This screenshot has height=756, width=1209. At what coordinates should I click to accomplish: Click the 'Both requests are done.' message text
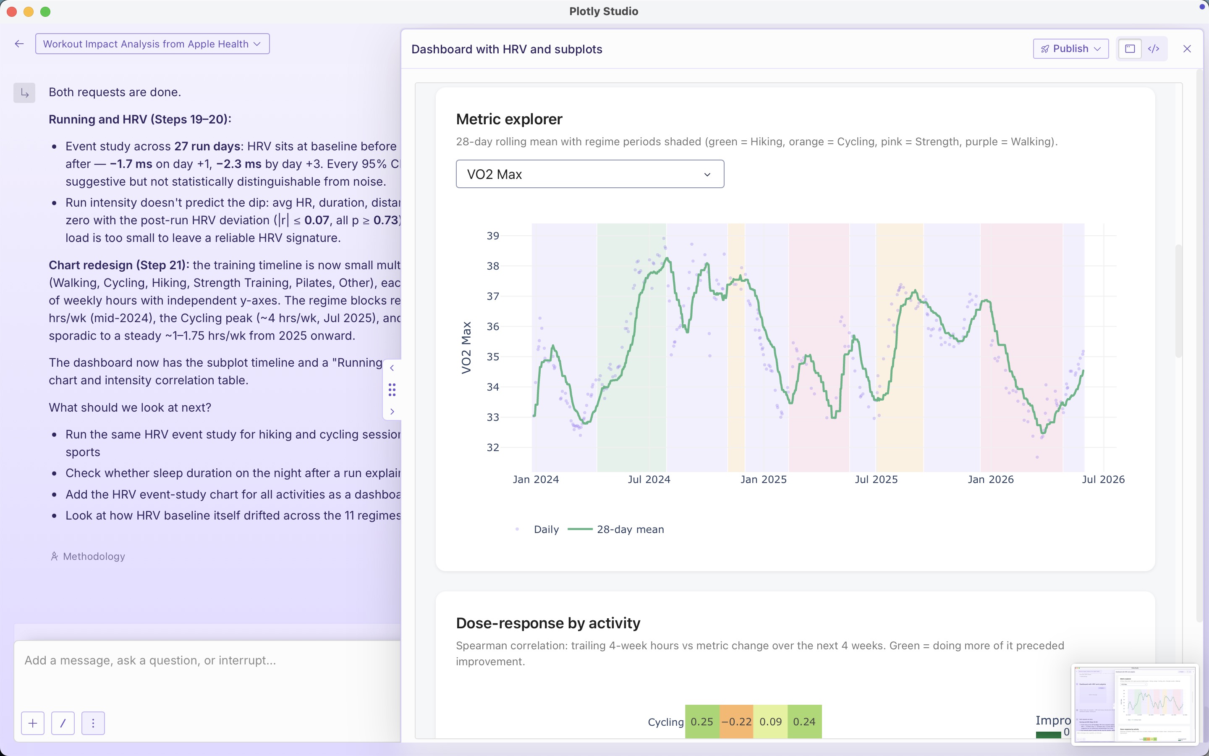coord(115,92)
